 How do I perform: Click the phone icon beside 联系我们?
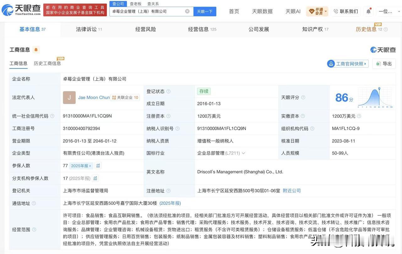point(336,11)
